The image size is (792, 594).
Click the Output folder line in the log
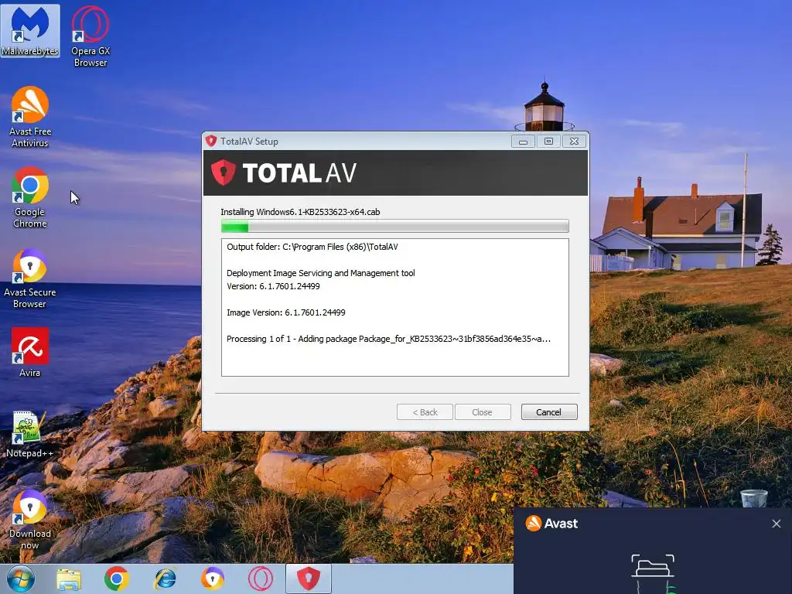(312, 247)
